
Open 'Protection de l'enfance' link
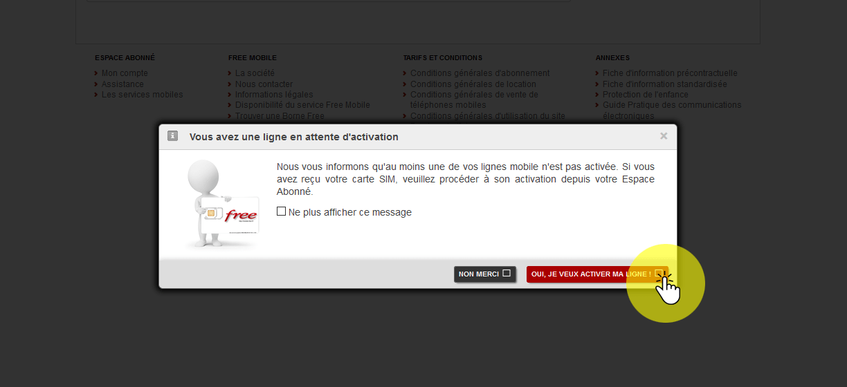point(645,95)
